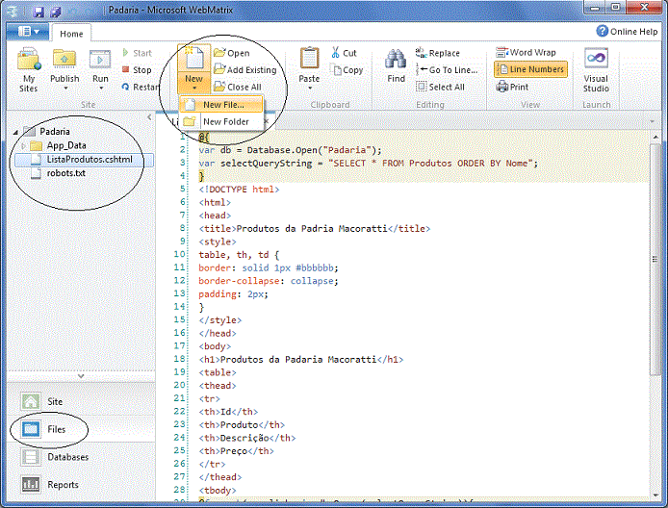
Task: Expand the App_Data folder arrow
Action: (x=23, y=146)
